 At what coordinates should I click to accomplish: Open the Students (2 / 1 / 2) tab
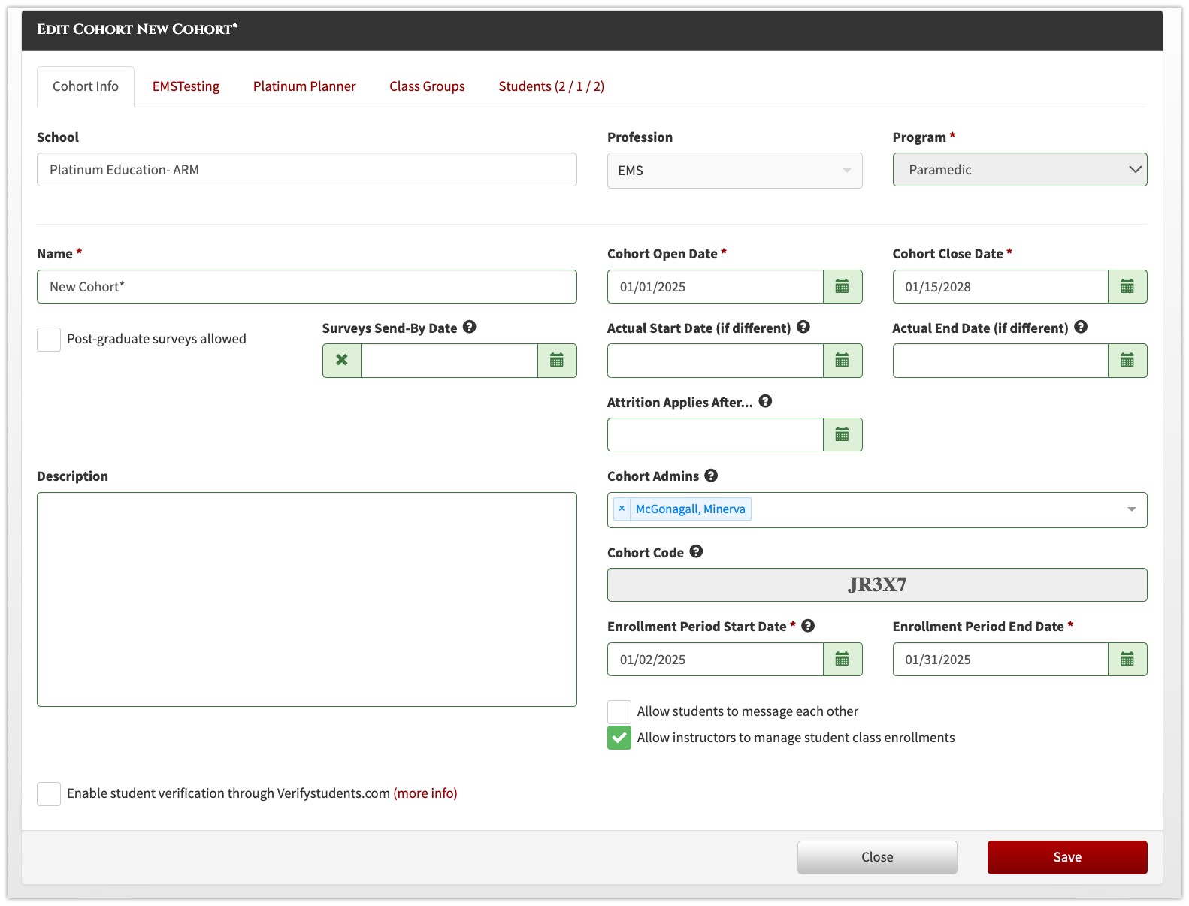(552, 86)
